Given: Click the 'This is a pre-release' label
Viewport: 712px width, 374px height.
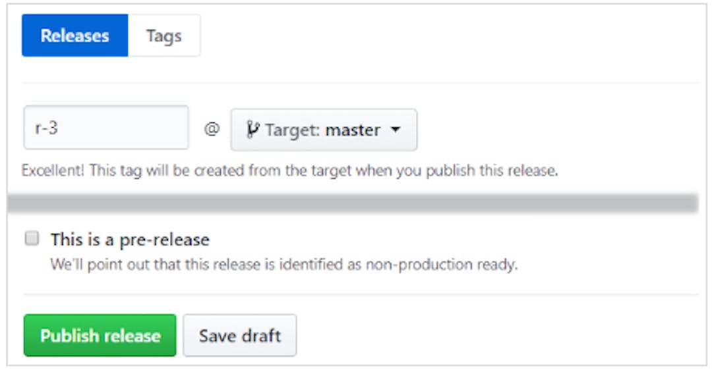Looking at the screenshot, I should tap(130, 240).
